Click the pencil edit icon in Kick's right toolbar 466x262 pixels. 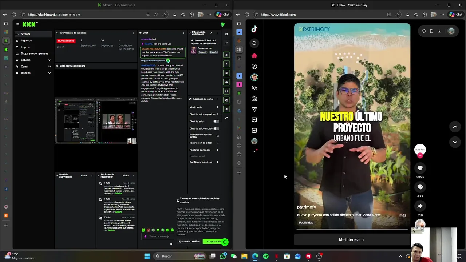226,43
